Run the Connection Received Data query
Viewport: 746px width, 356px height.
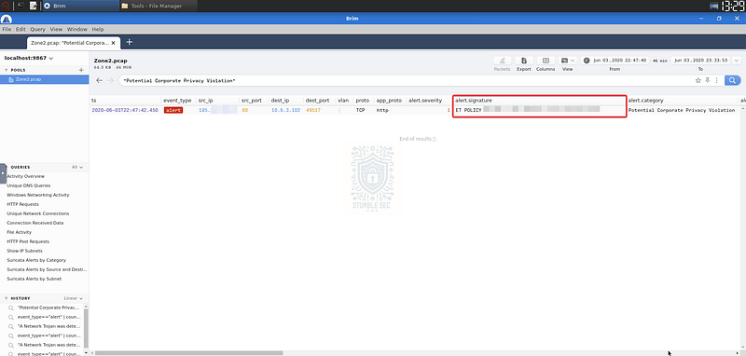coord(35,223)
